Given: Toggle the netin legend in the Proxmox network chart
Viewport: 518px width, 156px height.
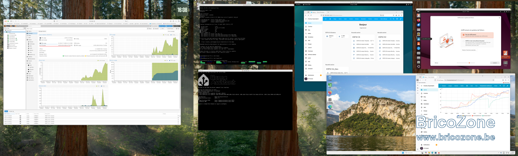Looking at the screenshot, I should 98,86.
